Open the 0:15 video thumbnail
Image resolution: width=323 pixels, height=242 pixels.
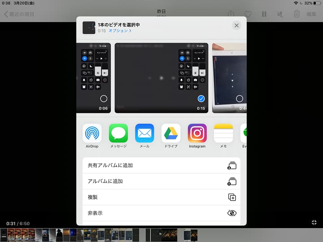click(x=161, y=78)
